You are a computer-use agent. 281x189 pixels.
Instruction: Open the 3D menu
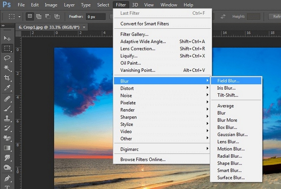[135, 5]
